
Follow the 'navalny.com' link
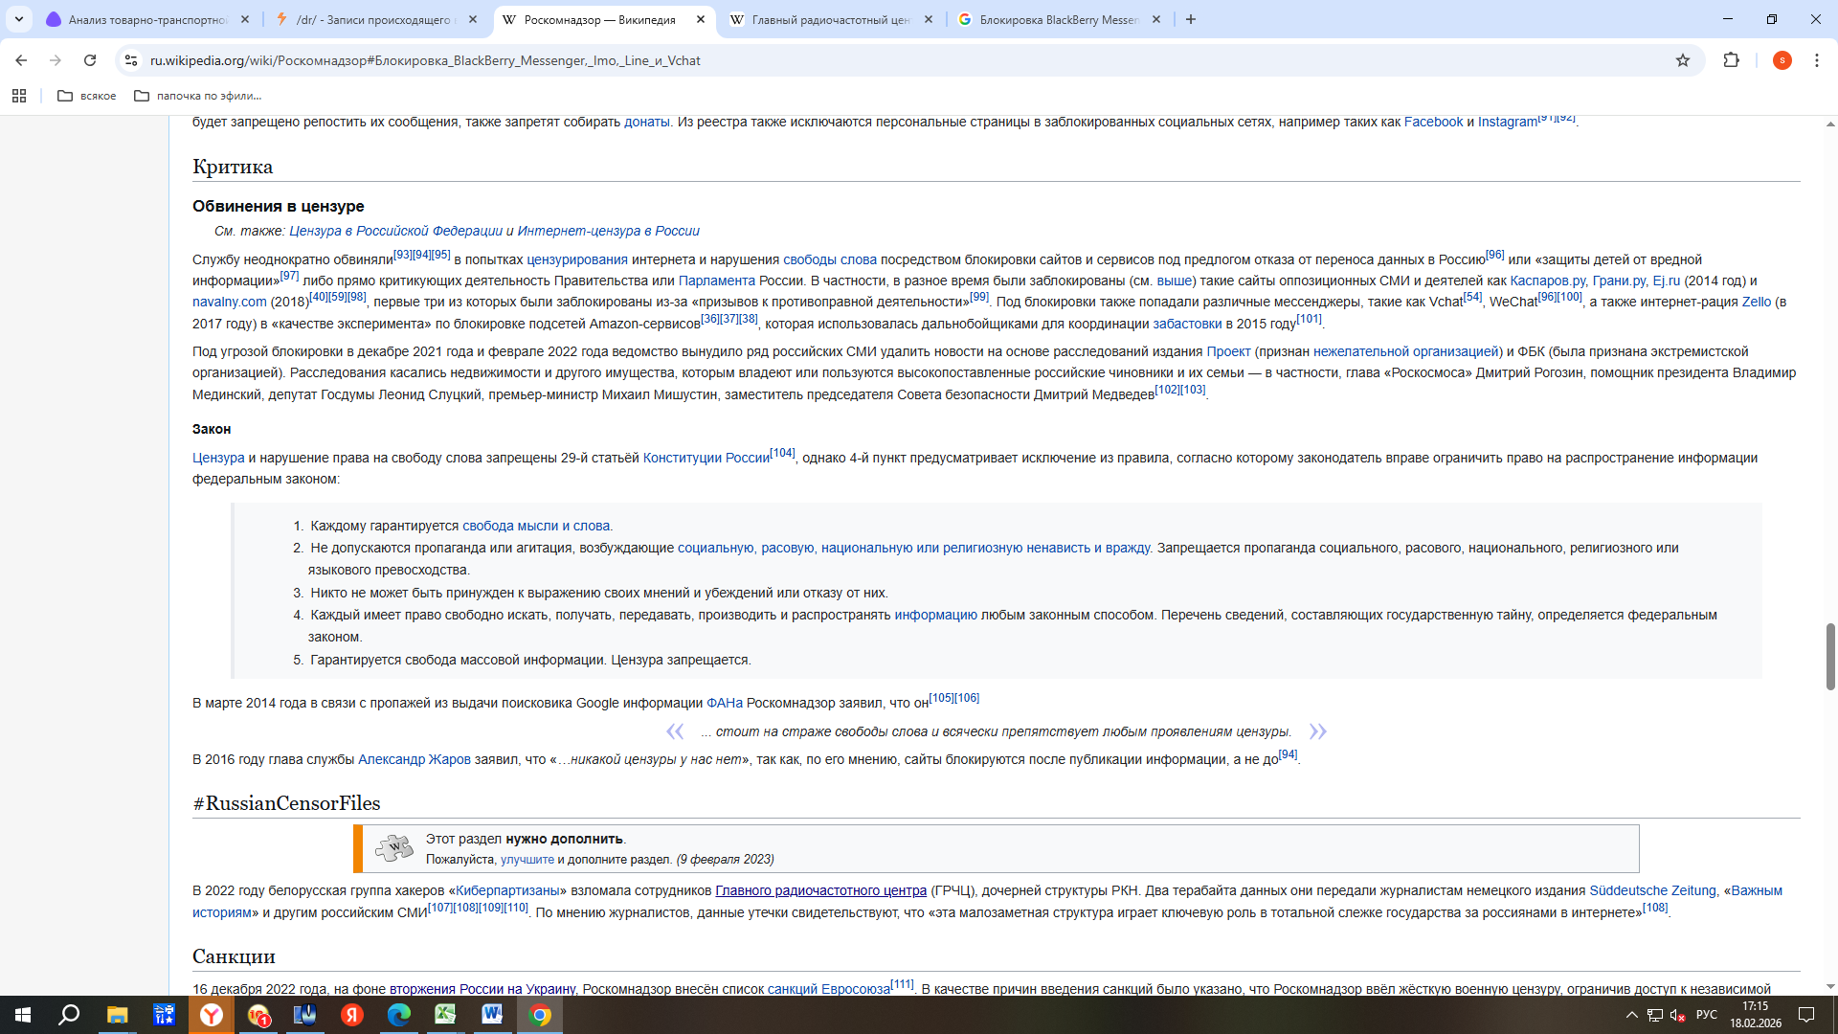[230, 302]
